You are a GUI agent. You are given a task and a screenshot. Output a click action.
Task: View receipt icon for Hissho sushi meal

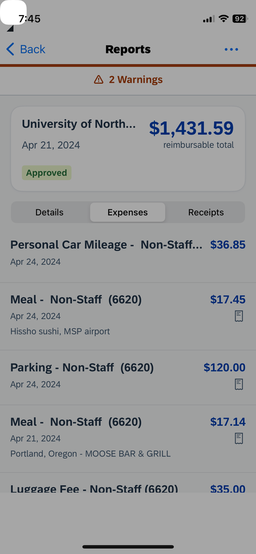[x=239, y=316]
